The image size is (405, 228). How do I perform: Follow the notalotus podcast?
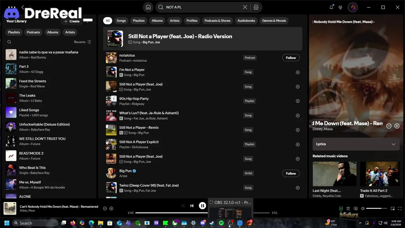(x=291, y=58)
